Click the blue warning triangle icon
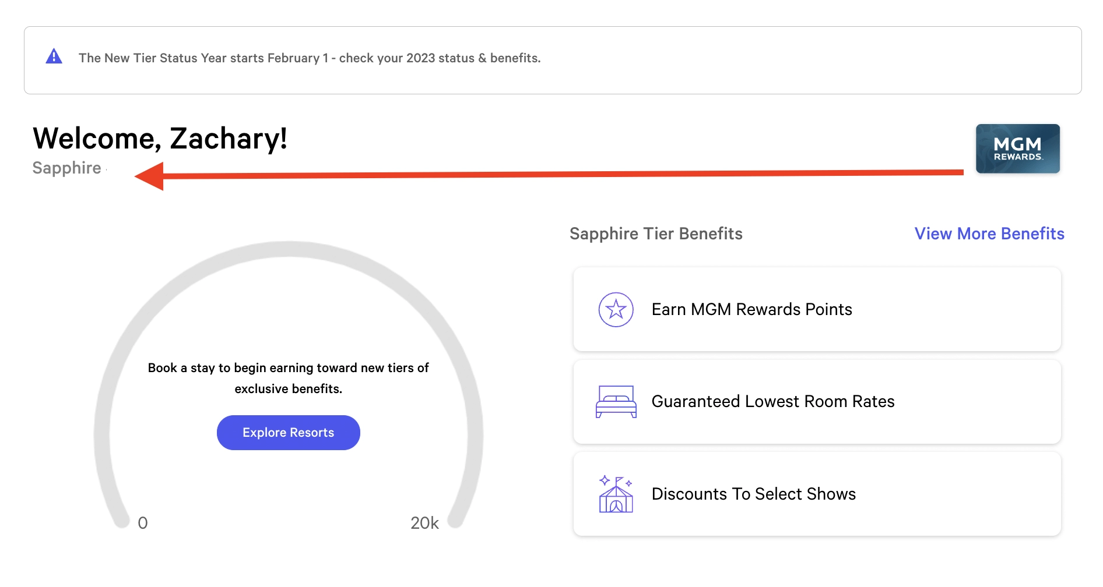Viewport: 1103px width, 587px height. (x=54, y=56)
